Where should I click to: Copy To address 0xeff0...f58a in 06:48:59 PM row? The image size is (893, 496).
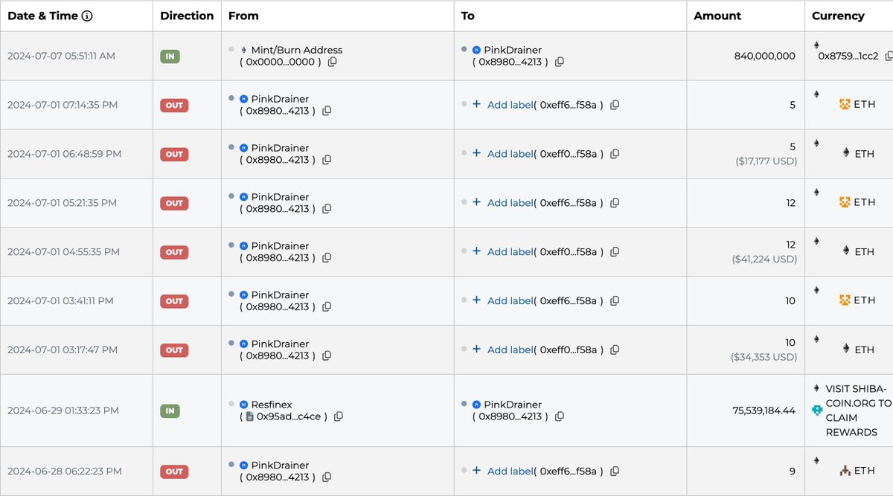pos(614,154)
